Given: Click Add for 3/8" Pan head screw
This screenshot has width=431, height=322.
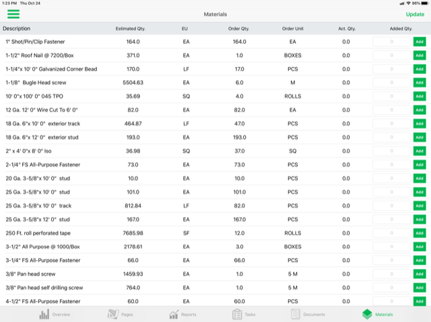Looking at the screenshot, I should pyautogui.click(x=420, y=274).
